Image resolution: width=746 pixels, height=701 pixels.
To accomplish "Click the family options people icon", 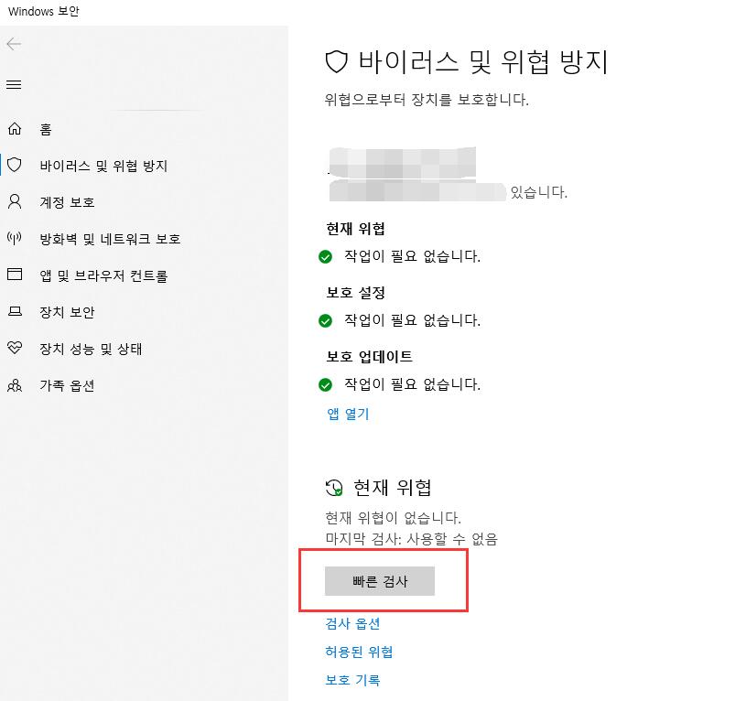I will [15, 384].
